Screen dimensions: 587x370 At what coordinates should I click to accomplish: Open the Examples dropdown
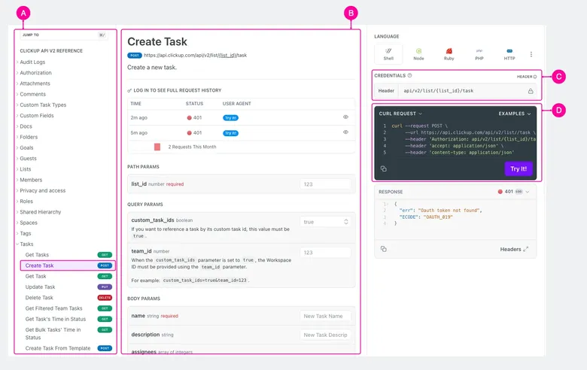click(x=515, y=114)
